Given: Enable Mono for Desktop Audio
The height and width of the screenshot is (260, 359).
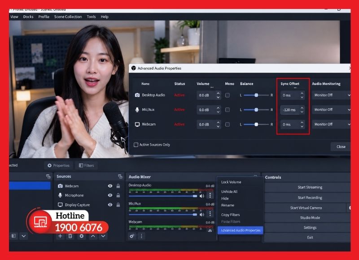Looking at the screenshot, I should point(228,95).
